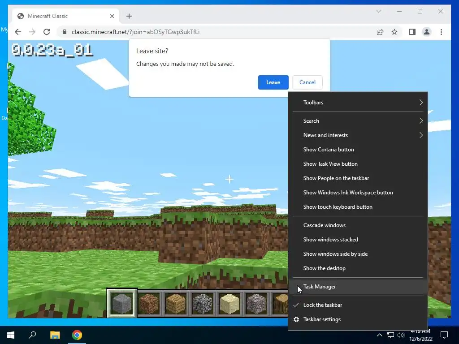The height and width of the screenshot is (344, 459).
Task: Click the Chrome taskbar icon
Action: point(77,335)
